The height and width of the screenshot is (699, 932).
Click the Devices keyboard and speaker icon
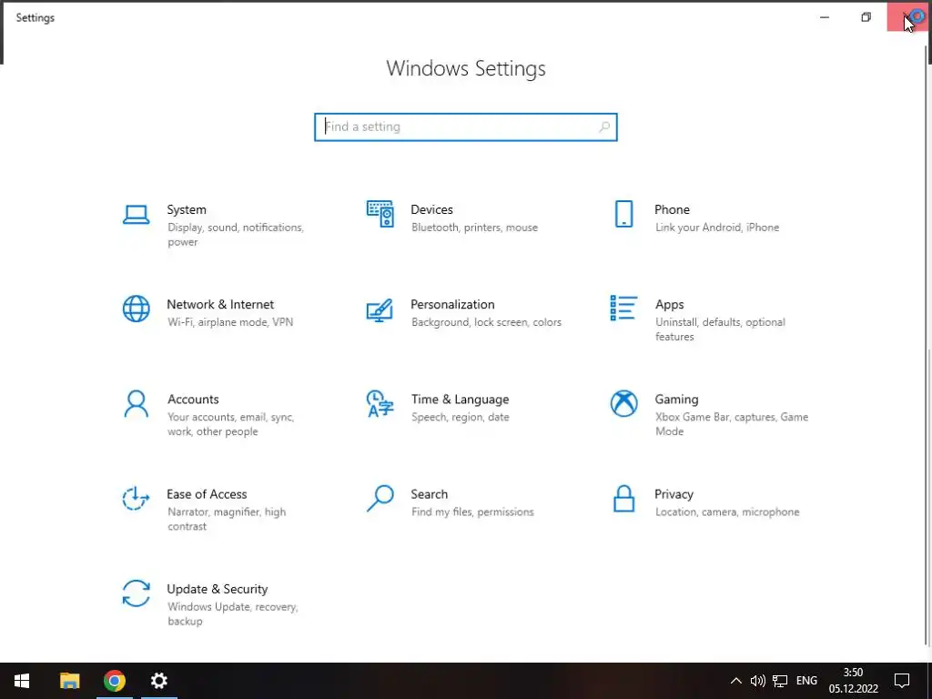pos(380,214)
